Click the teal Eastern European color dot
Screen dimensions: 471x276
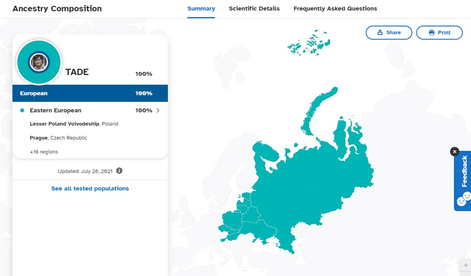(x=22, y=111)
